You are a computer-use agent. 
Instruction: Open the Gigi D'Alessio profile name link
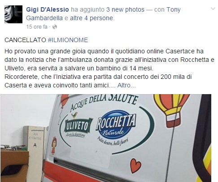coord(48,9)
